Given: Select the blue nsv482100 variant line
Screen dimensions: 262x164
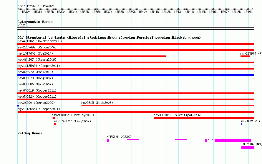Looking at the screenshot, I should [248, 124].
